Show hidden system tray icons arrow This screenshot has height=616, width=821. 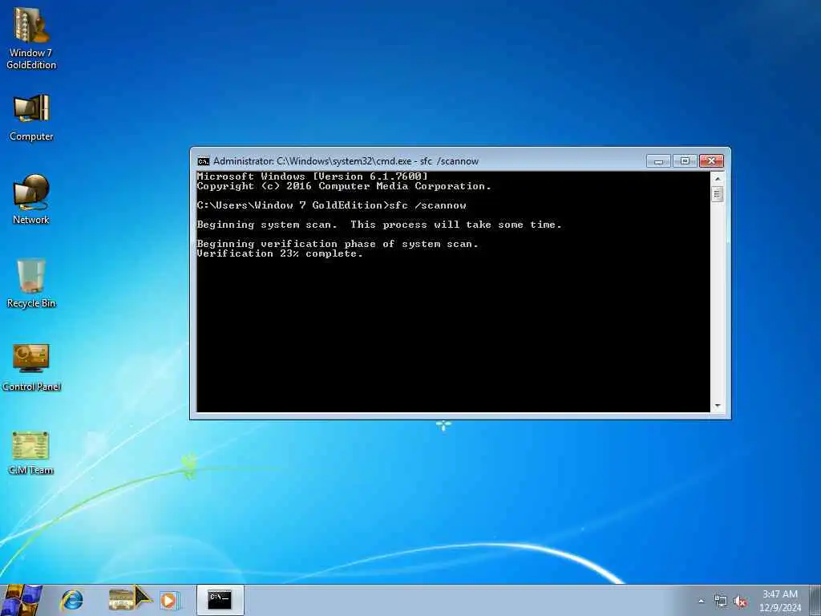[x=701, y=602]
